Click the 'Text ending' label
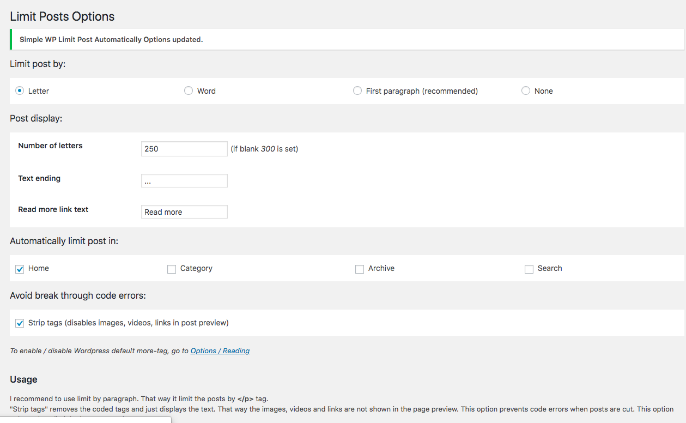Image resolution: width=686 pixels, height=423 pixels. [39, 178]
